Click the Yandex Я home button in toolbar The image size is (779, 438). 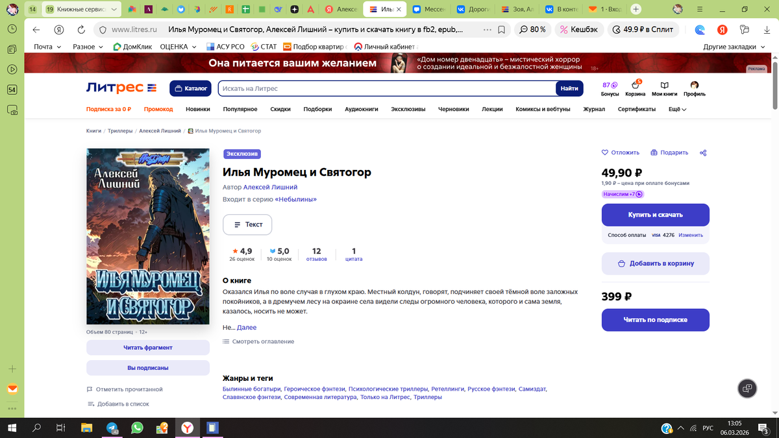coord(59,30)
